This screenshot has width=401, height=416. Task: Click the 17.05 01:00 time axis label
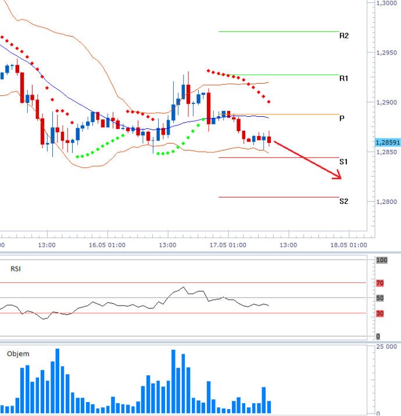228,245
